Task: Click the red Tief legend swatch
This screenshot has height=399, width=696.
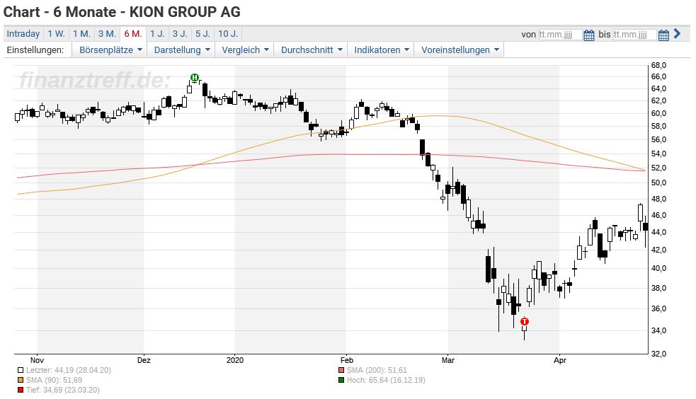Action: pos(21,390)
